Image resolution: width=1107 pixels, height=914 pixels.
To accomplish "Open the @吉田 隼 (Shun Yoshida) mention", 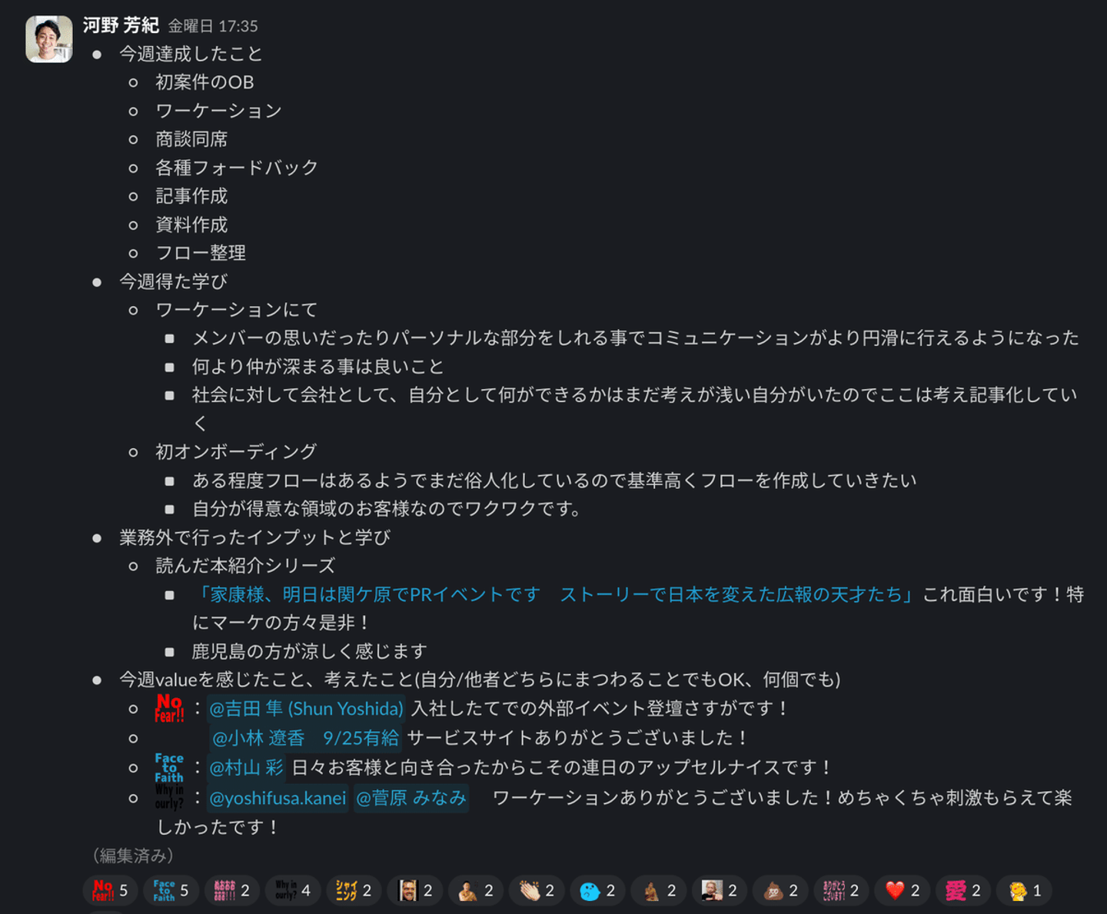I will coord(306,708).
